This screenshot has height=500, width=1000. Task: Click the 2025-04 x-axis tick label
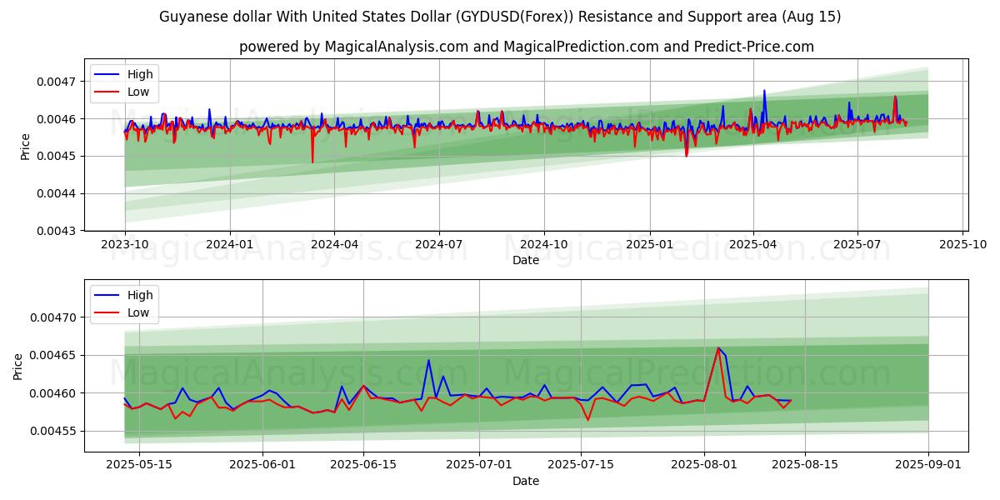[753, 245]
